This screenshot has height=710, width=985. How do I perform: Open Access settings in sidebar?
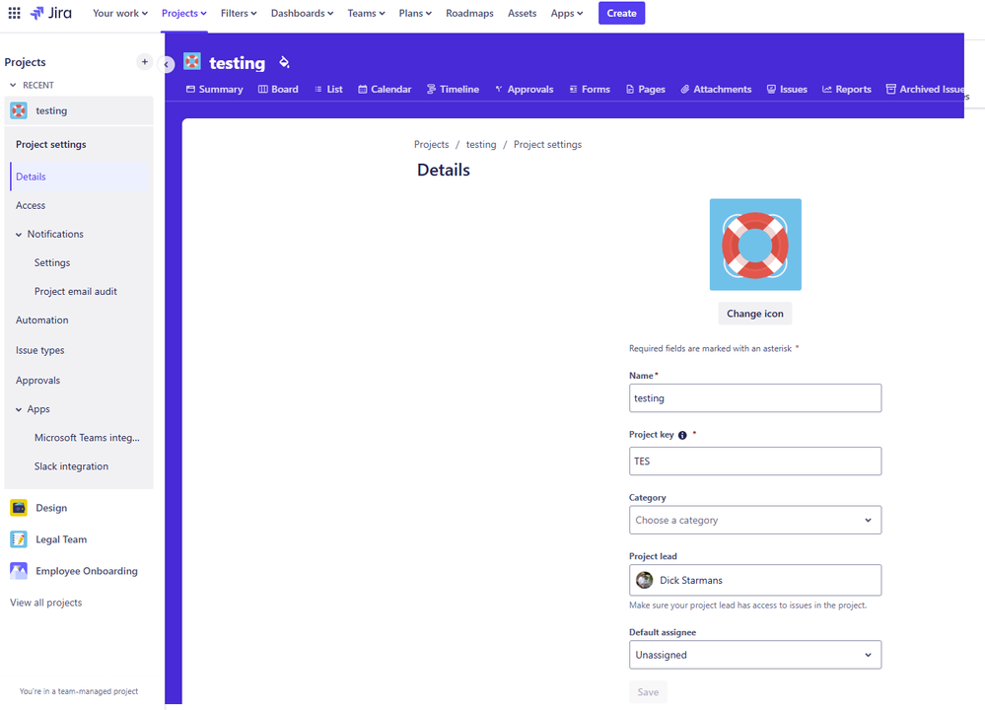[x=31, y=205]
